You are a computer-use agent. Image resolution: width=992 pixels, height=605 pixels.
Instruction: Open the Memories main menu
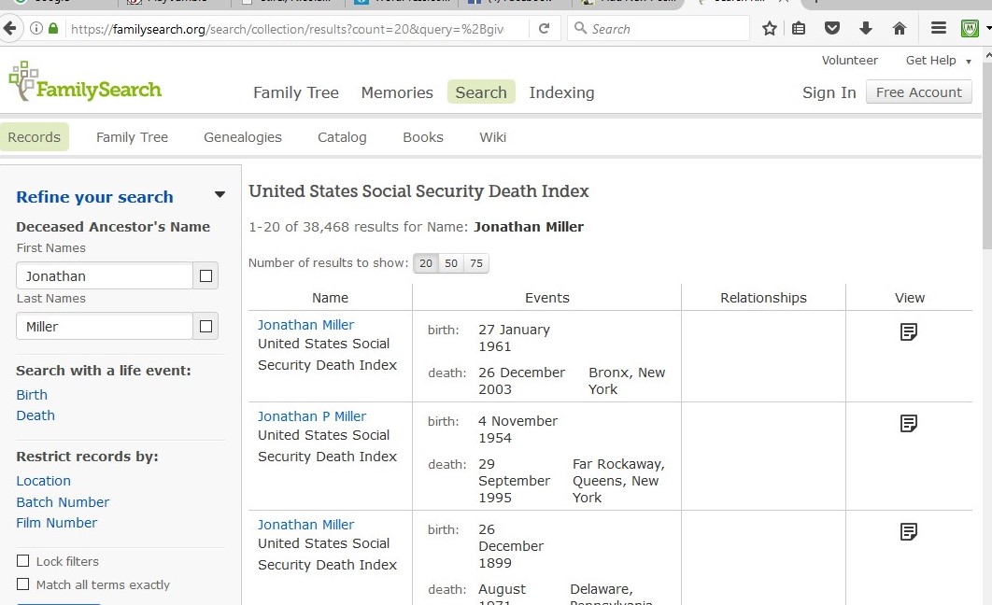click(397, 92)
